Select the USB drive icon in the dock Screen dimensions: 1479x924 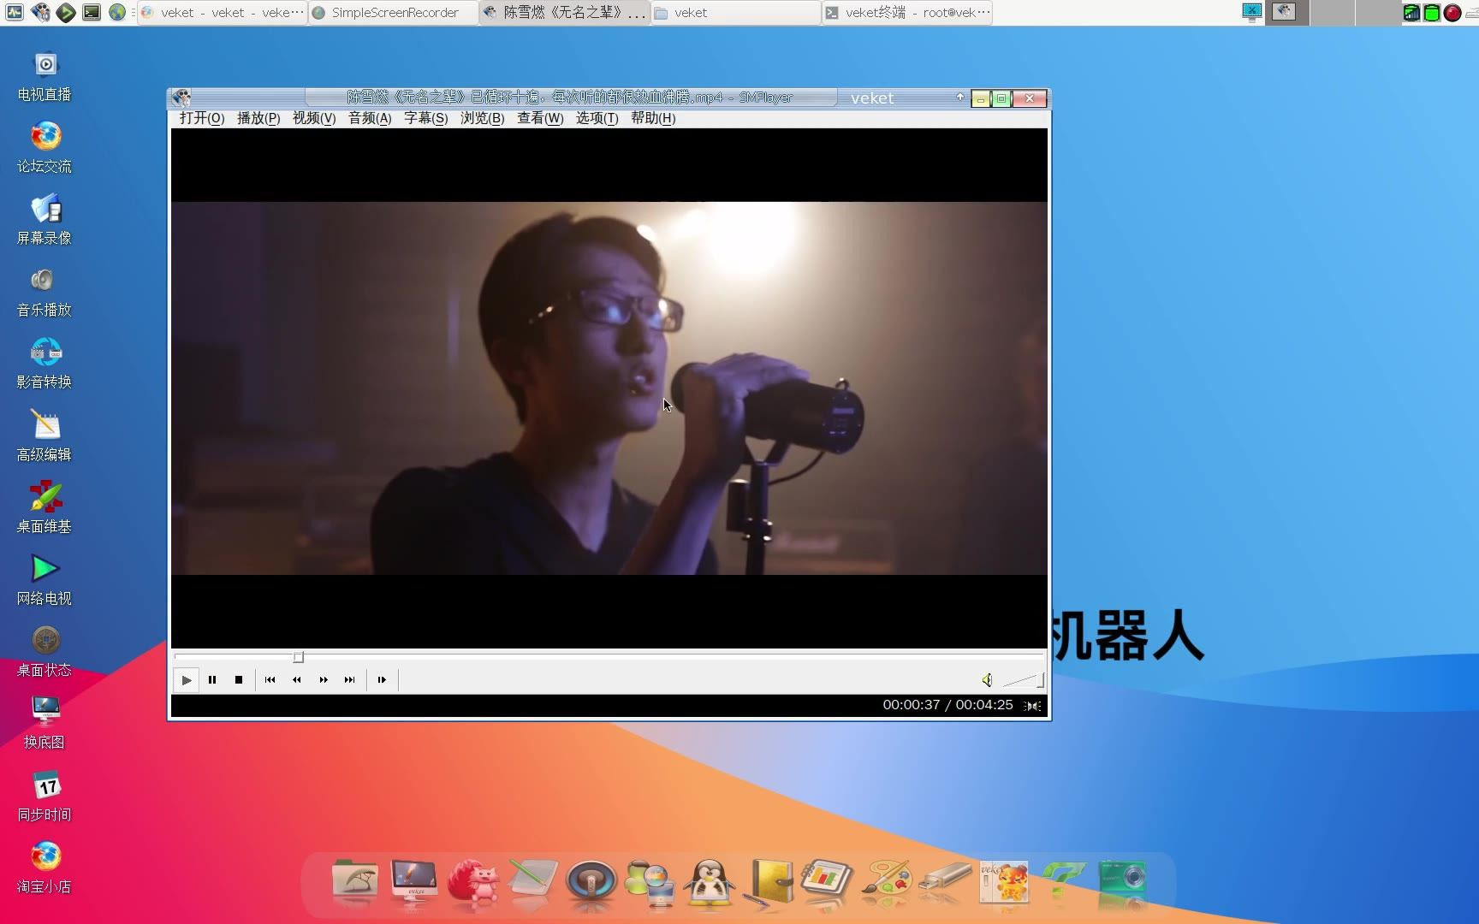(x=945, y=883)
